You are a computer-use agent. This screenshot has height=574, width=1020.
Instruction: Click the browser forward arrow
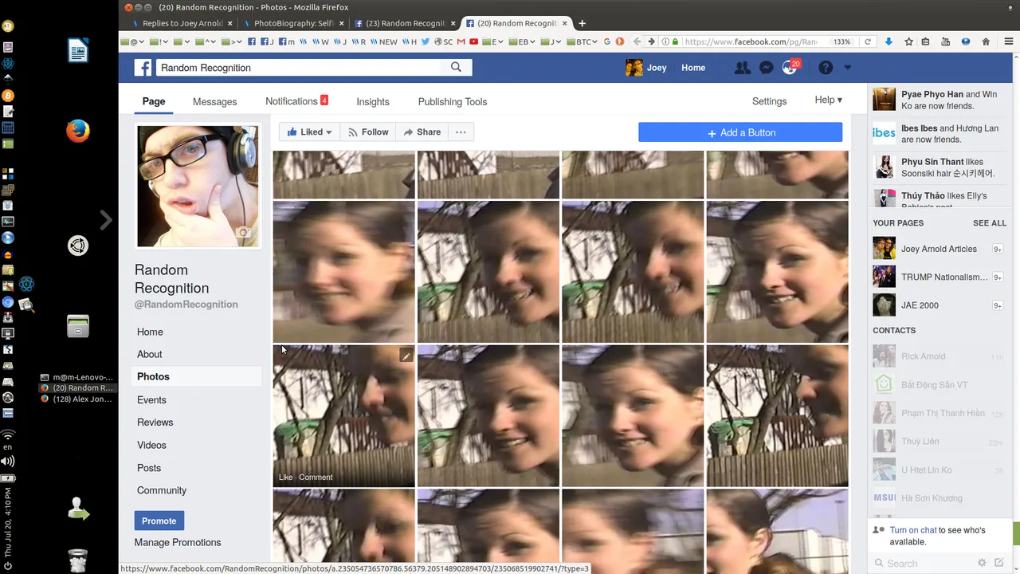coord(651,41)
